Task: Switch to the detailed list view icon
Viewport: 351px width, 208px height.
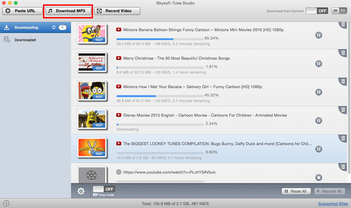Action: tap(343, 11)
